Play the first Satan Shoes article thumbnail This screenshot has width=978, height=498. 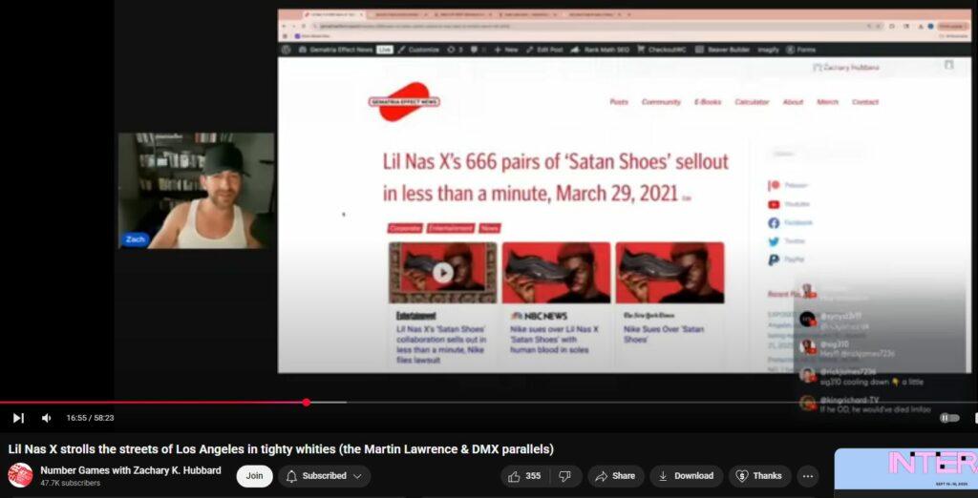(443, 273)
